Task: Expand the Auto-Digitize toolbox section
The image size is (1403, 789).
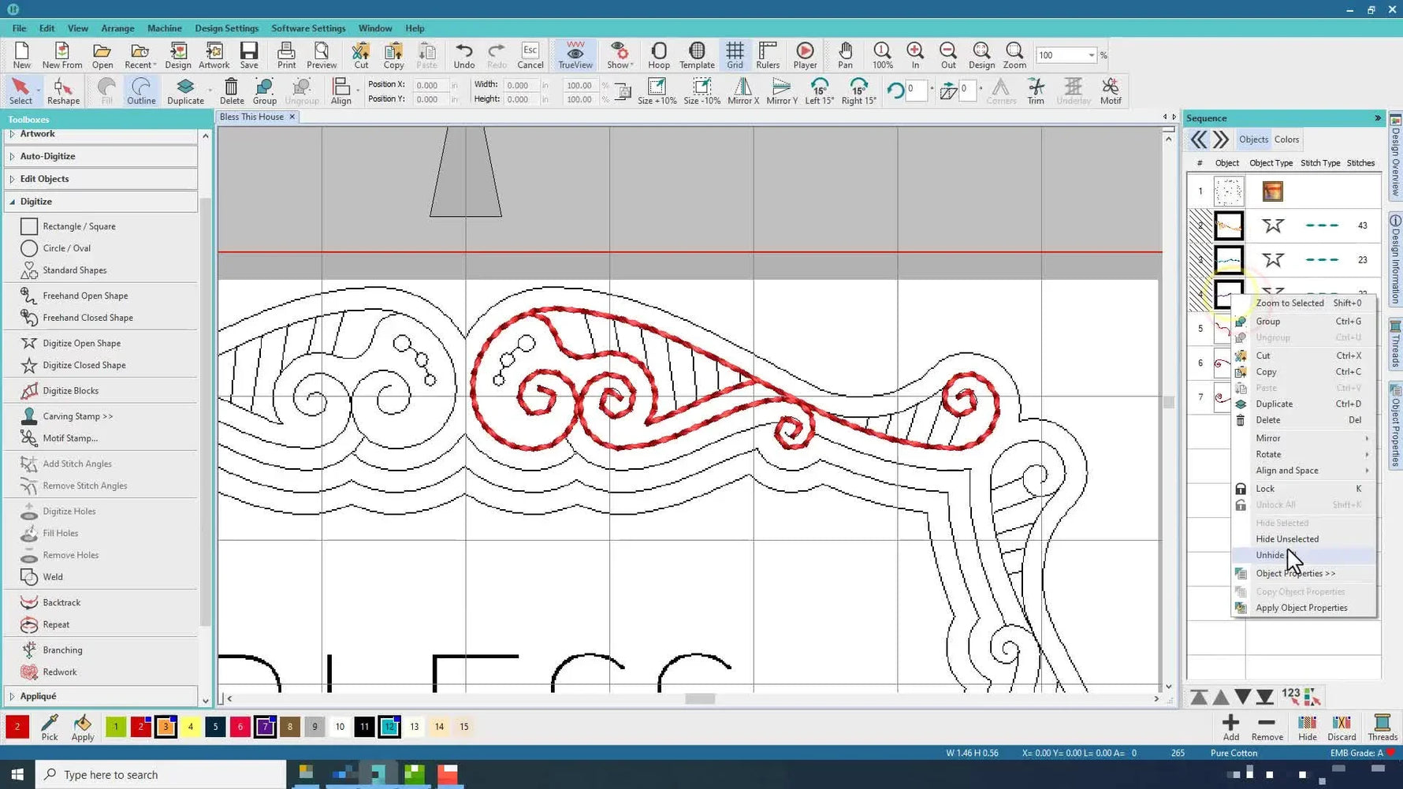Action: [47, 156]
